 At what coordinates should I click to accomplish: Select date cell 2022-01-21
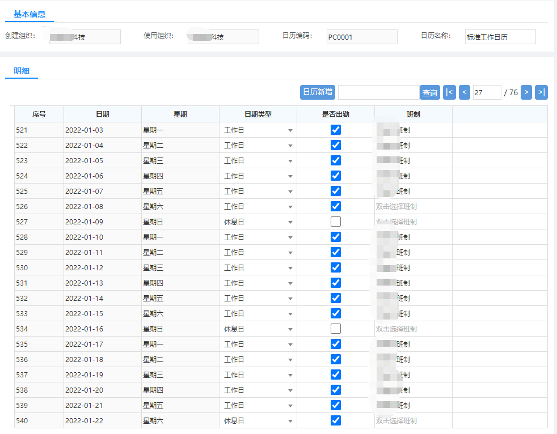103,405
